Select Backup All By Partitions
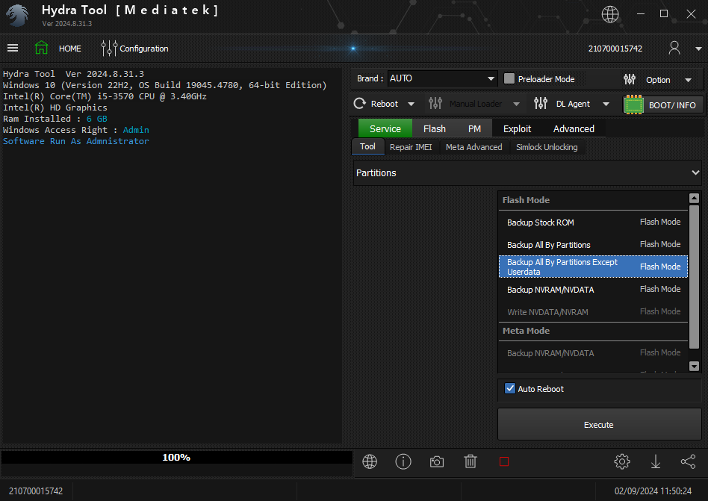The height and width of the screenshot is (501, 708). 593,245
